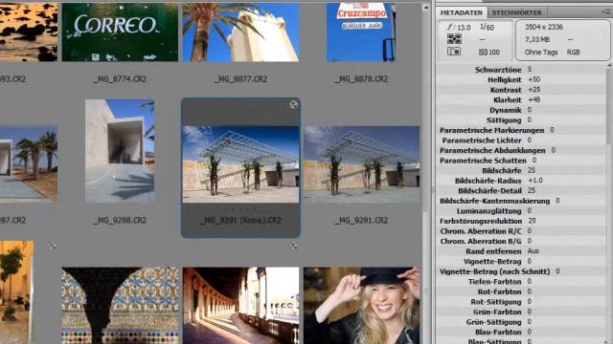
Task: Click the metering mode icon in metadata placard
Action: pos(454,38)
